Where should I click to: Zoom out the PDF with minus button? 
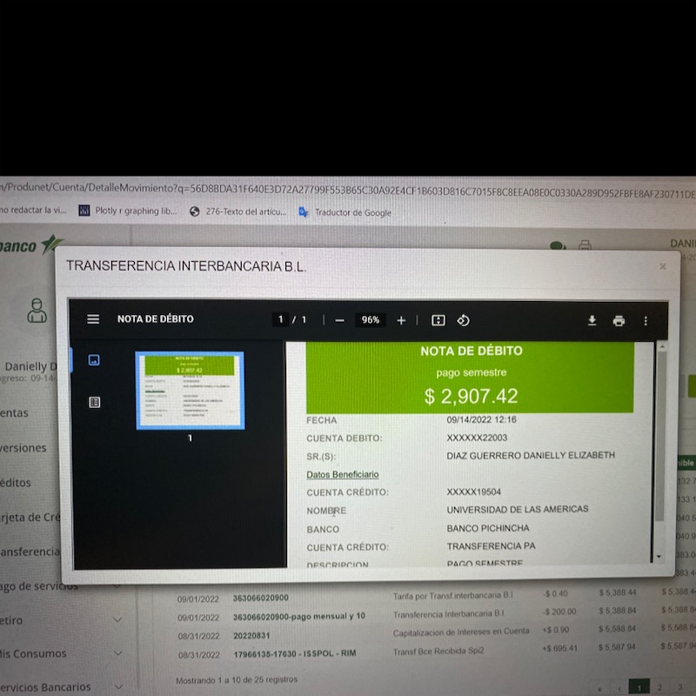coord(339,320)
